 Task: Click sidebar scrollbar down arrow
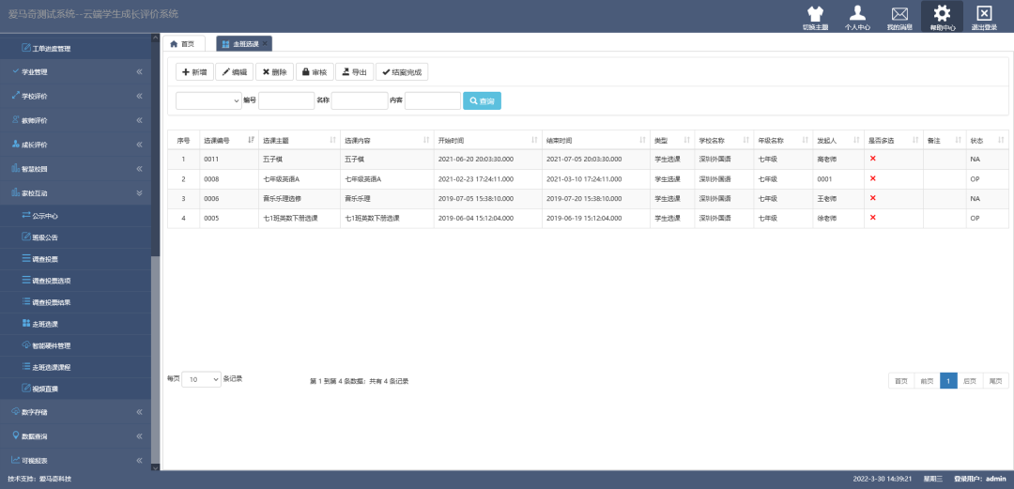155,467
